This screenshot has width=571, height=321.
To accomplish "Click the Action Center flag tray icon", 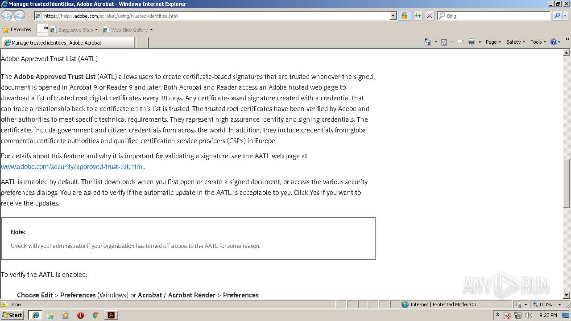I will click(x=507, y=315).
